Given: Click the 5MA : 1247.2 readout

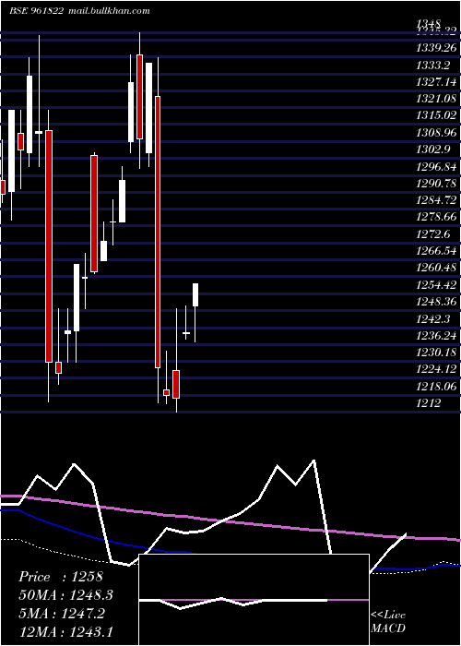Looking at the screenshot, I should point(62,614).
